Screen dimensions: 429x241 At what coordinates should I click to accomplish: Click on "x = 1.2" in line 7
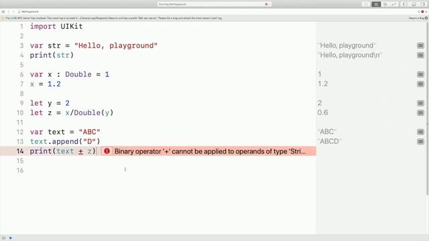tap(45, 84)
